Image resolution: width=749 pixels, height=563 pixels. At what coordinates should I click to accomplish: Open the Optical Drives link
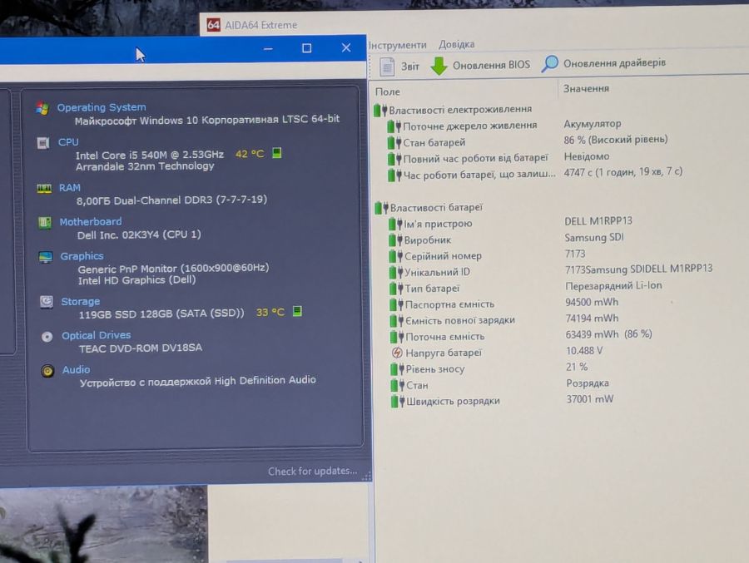tap(96, 335)
